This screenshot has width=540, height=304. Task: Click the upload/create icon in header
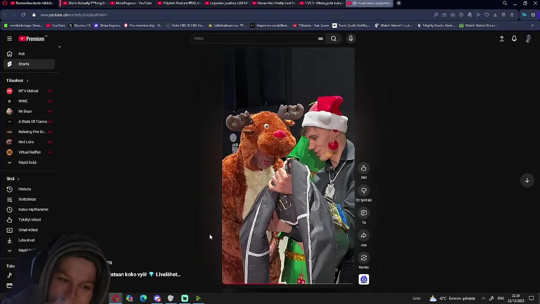click(x=502, y=38)
